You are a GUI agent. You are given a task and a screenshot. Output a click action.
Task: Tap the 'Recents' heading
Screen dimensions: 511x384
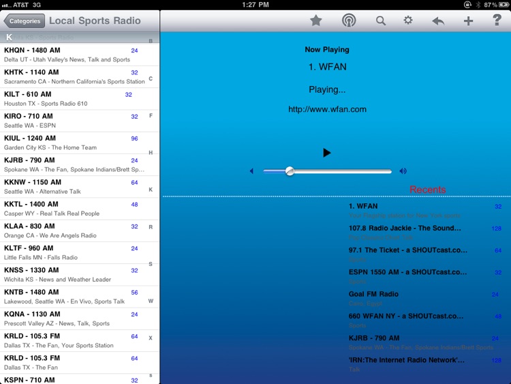(427, 190)
